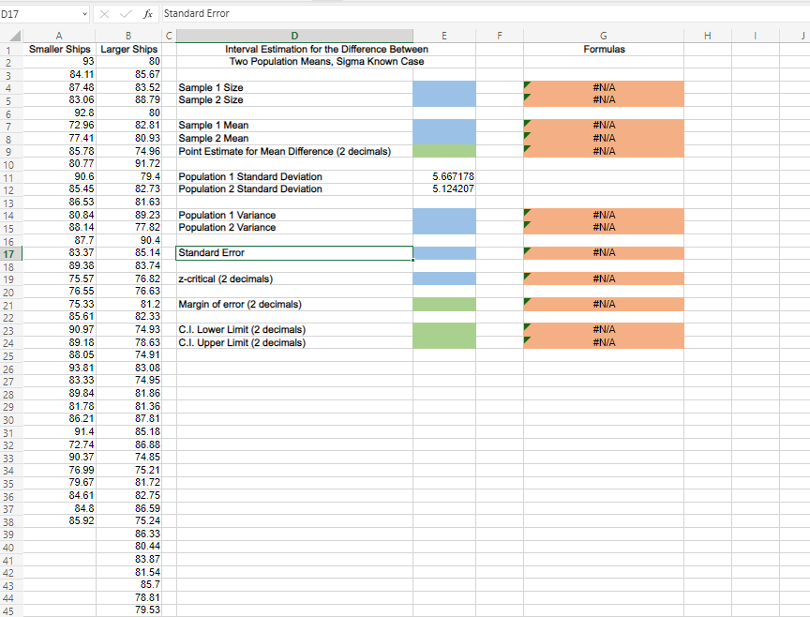810x617 pixels.
Task: Click the Standard Error label cell
Action: click(x=294, y=252)
